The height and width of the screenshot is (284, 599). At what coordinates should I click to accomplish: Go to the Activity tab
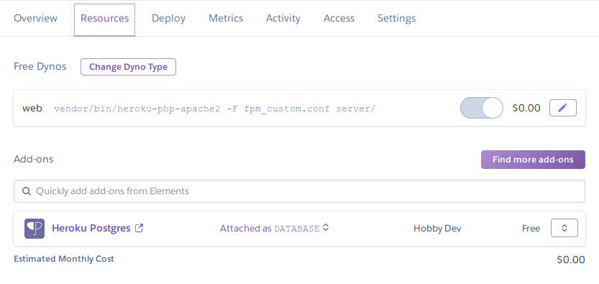(283, 18)
